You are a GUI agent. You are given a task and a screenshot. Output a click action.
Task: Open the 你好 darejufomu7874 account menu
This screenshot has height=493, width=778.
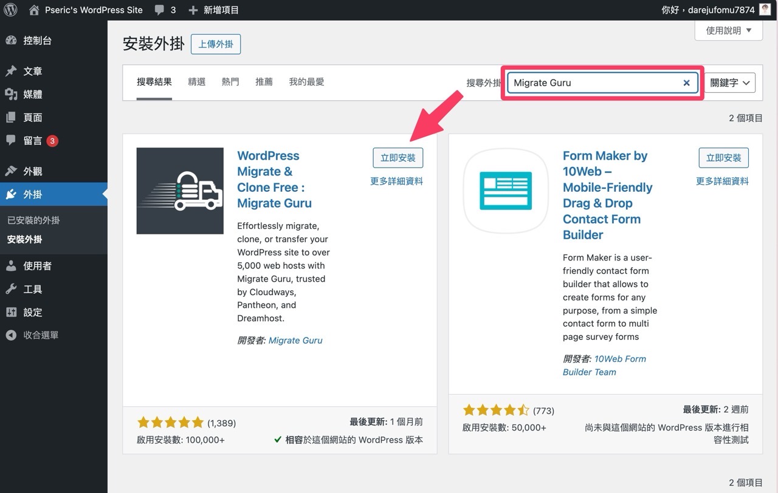pos(716,10)
